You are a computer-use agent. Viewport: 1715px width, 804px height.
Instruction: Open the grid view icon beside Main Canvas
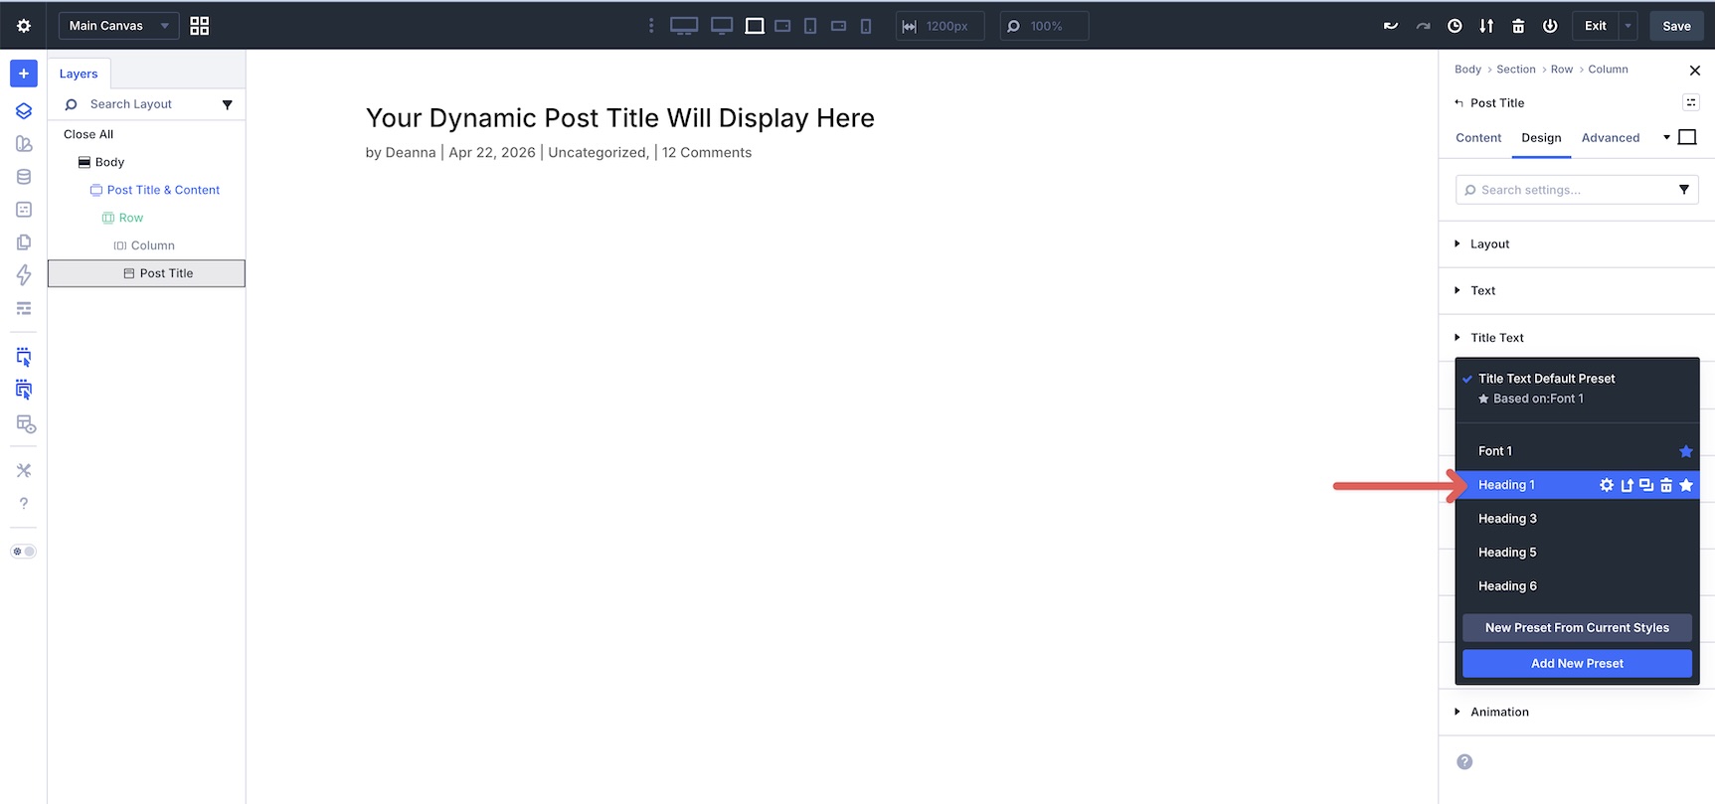[200, 26]
